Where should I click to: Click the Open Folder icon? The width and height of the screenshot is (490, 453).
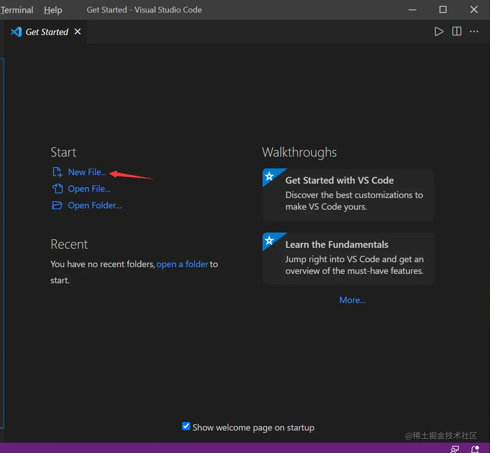click(x=57, y=205)
